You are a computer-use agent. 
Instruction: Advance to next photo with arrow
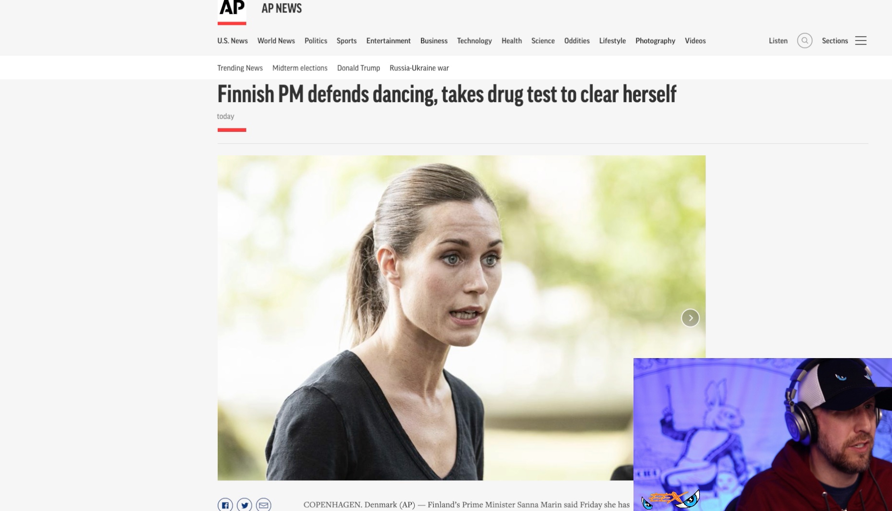[691, 318]
